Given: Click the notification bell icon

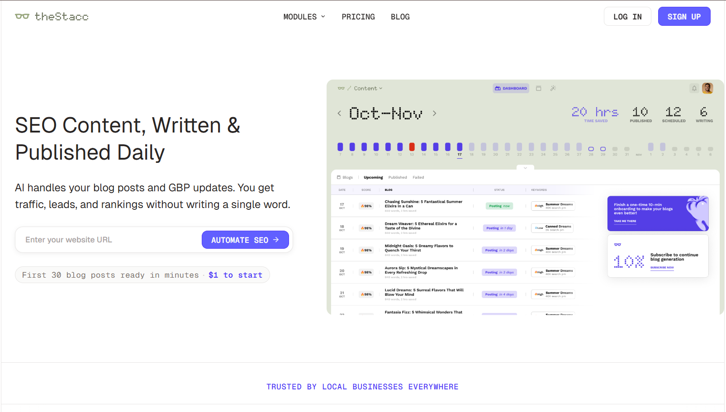Looking at the screenshot, I should coord(695,88).
